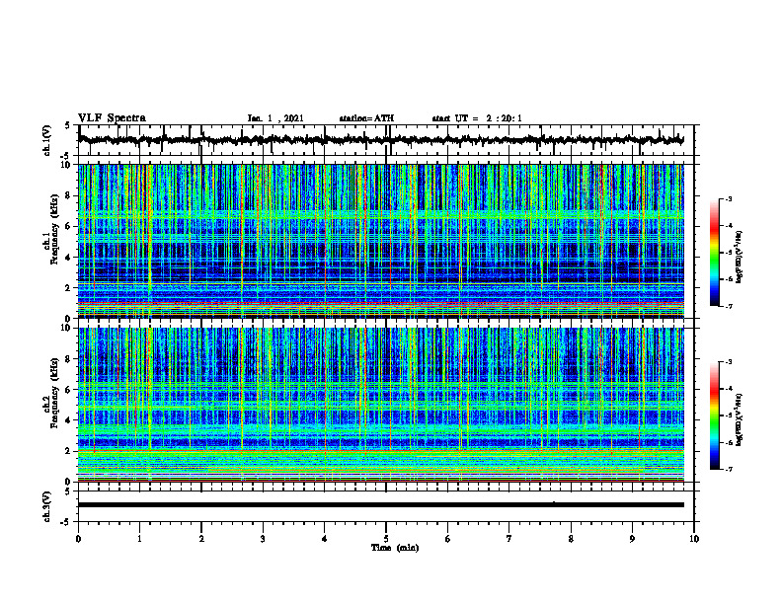Screen dimensions: 782x604
Task: Click the ch.2 spectrogram panel
Action: [x=381, y=405]
